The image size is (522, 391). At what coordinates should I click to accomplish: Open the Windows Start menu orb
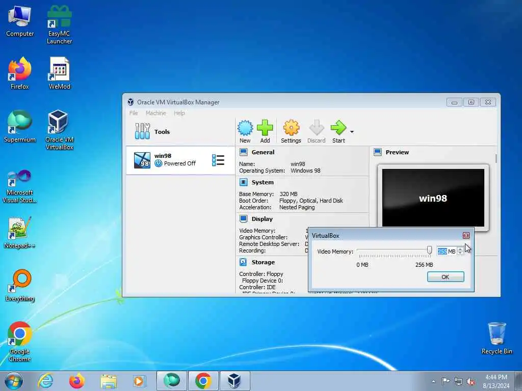(14, 381)
